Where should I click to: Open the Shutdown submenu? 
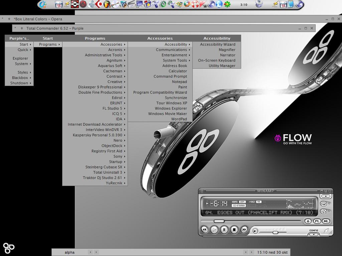[x=19, y=83]
